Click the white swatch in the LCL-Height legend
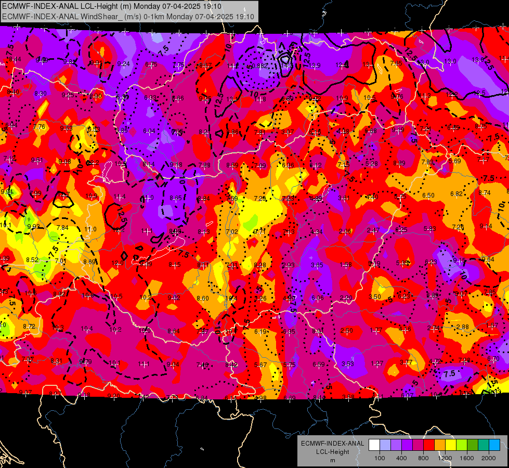The width and height of the screenshot is (509, 468). 374,445
